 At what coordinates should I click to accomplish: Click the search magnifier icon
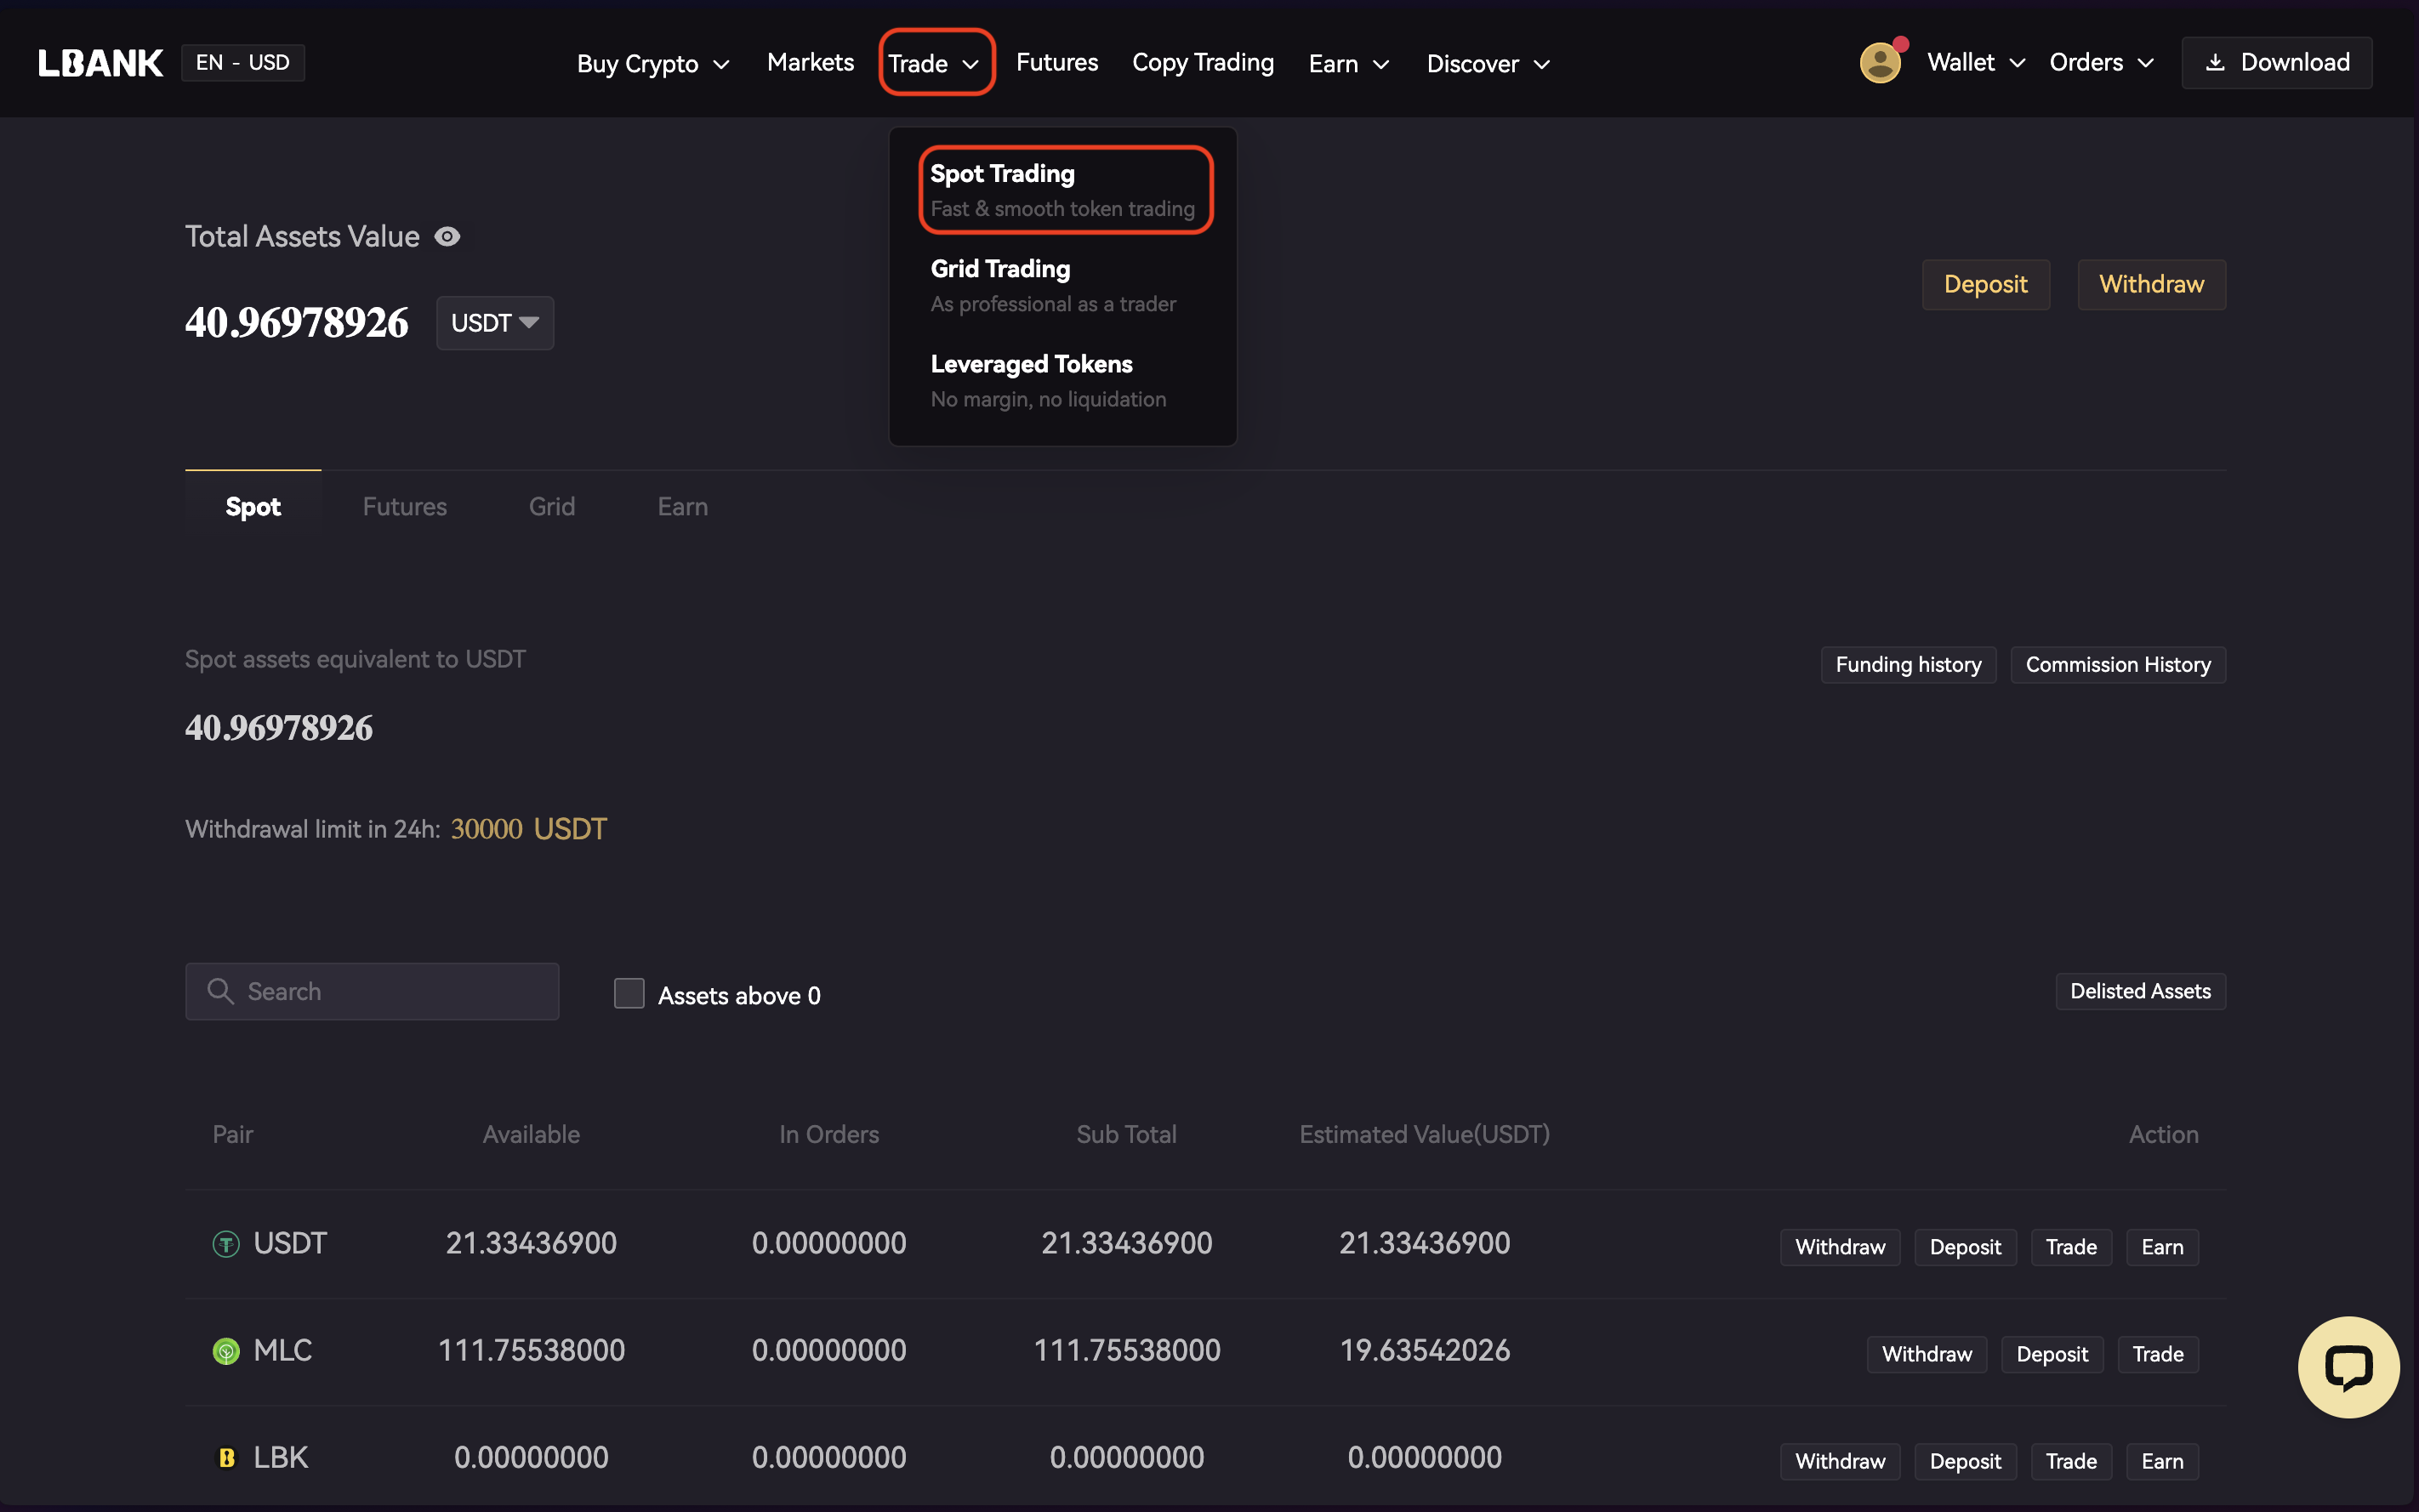[220, 991]
